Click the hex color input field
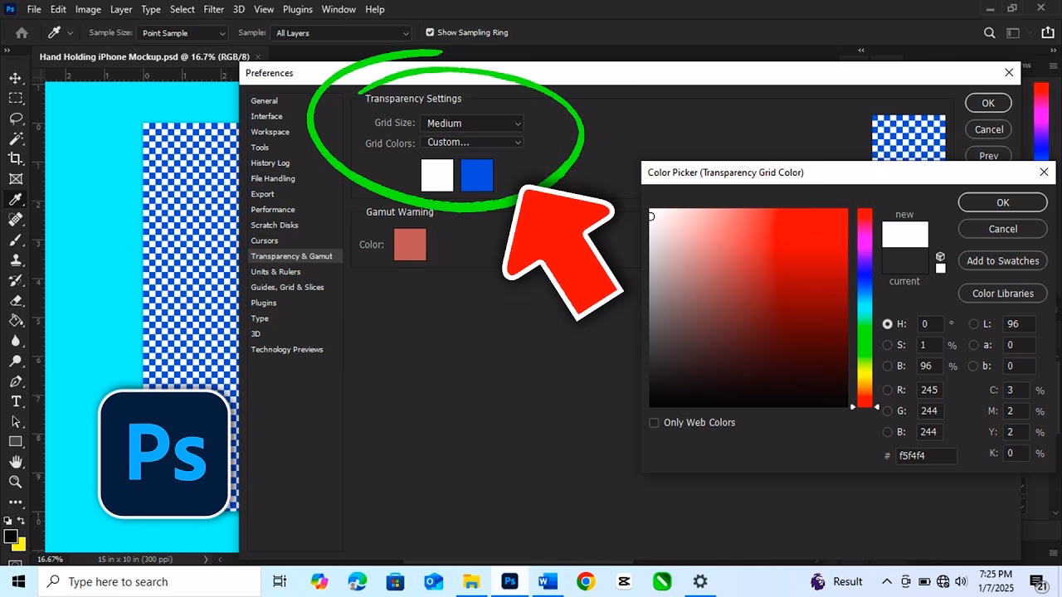The height and width of the screenshot is (597, 1062). pos(927,455)
